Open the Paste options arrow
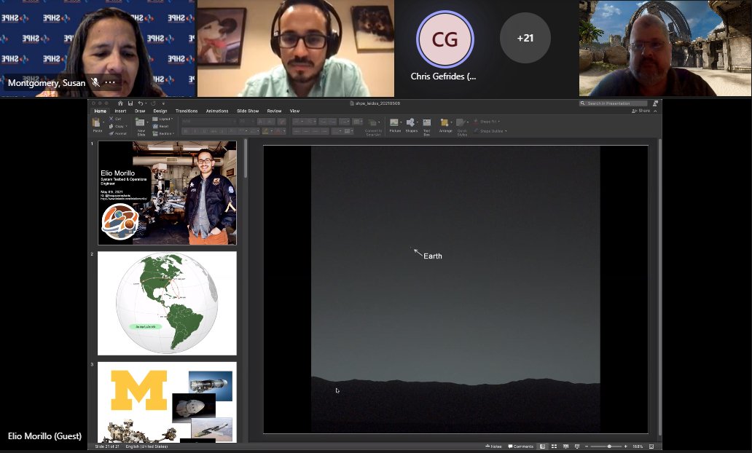Viewport: 752px width, 453px height. 103,122
